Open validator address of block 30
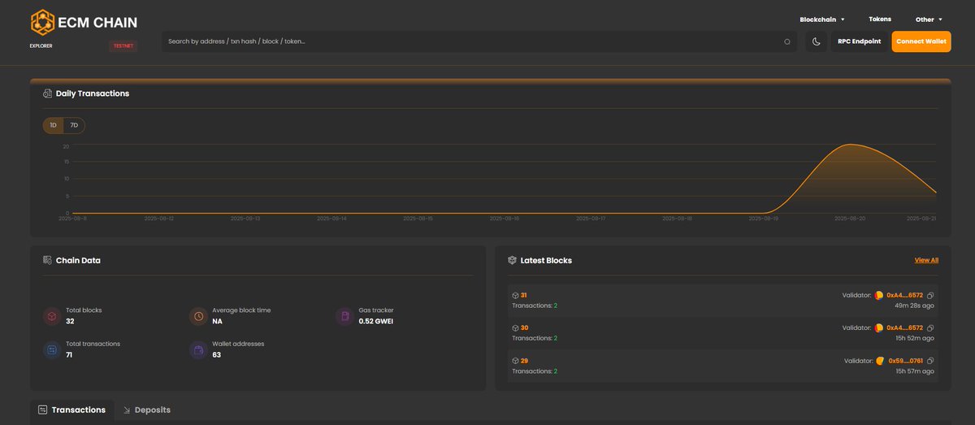The height and width of the screenshot is (425, 975). [904, 327]
